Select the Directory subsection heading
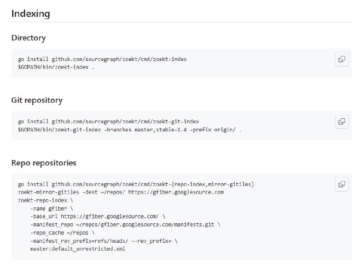This screenshot has height=271, width=364. click(x=28, y=38)
